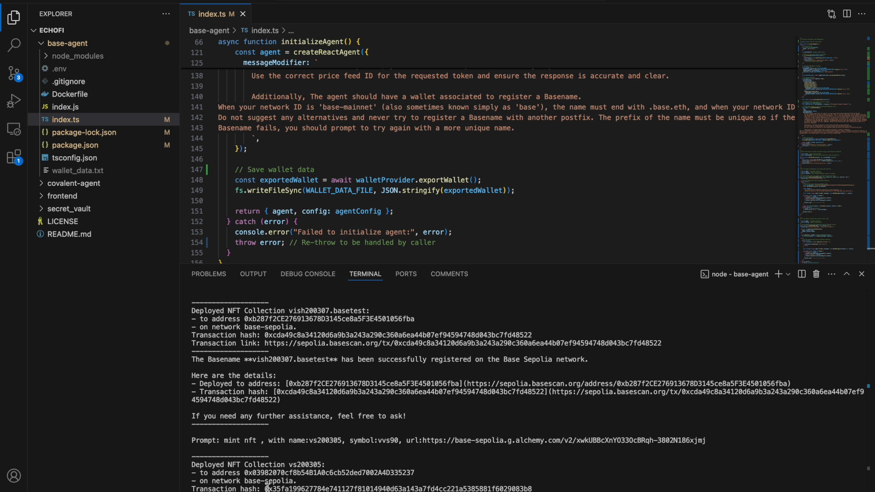The height and width of the screenshot is (492, 875).
Task: Open Explorer's views and more actions menu
Action: tap(166, 14)
